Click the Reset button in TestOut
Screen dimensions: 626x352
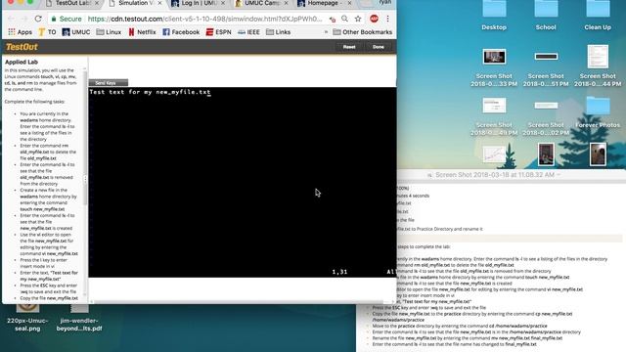(349, 47)
